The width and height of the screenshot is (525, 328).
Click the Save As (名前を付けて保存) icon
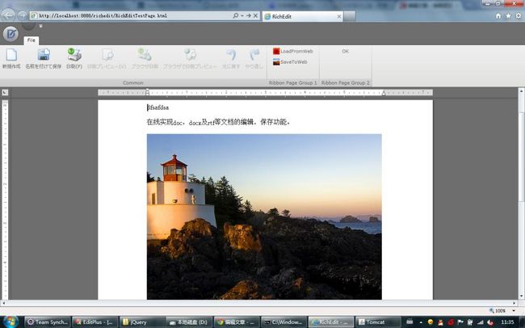44,55
